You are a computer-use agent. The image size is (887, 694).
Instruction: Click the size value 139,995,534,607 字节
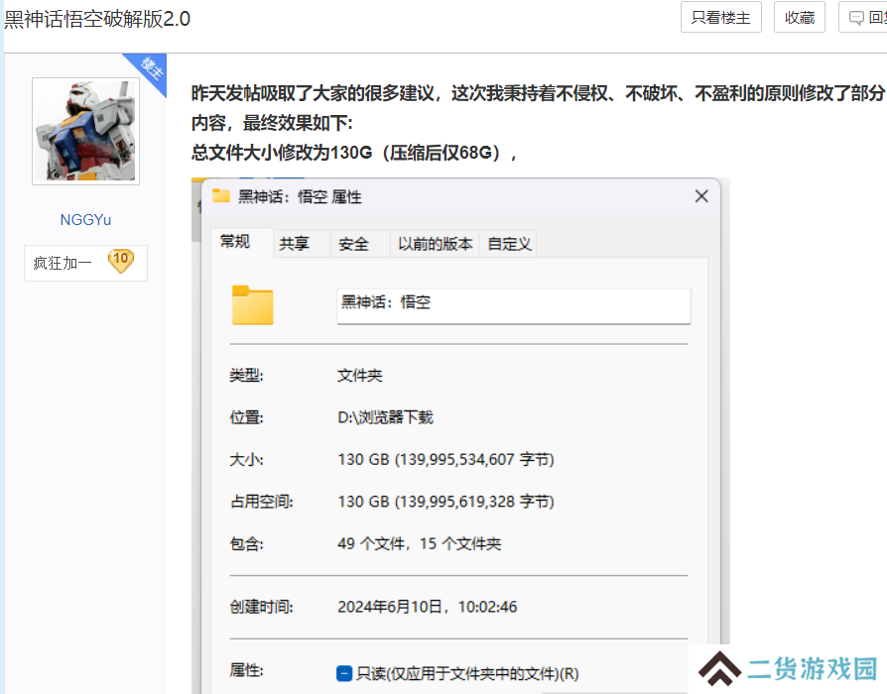click(x=445, y=459)
